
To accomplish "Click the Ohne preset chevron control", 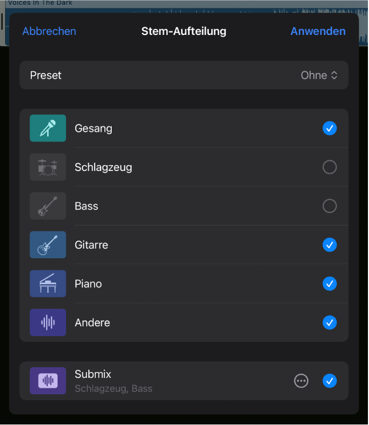I will click(x=334, y=75).
